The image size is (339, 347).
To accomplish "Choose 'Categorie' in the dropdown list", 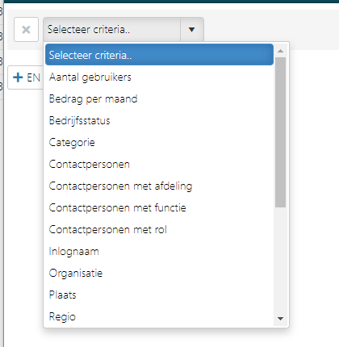I will tap(159, 143).
